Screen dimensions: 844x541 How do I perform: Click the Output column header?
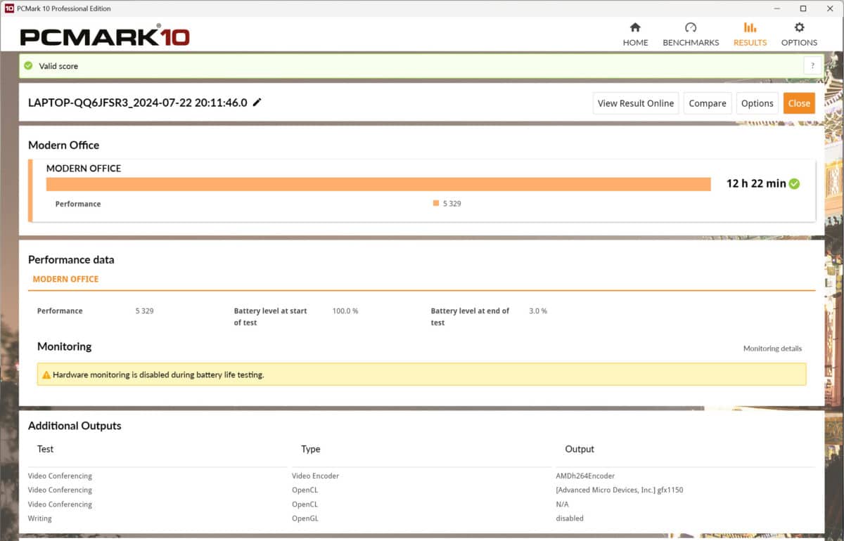tap(580, 449)
